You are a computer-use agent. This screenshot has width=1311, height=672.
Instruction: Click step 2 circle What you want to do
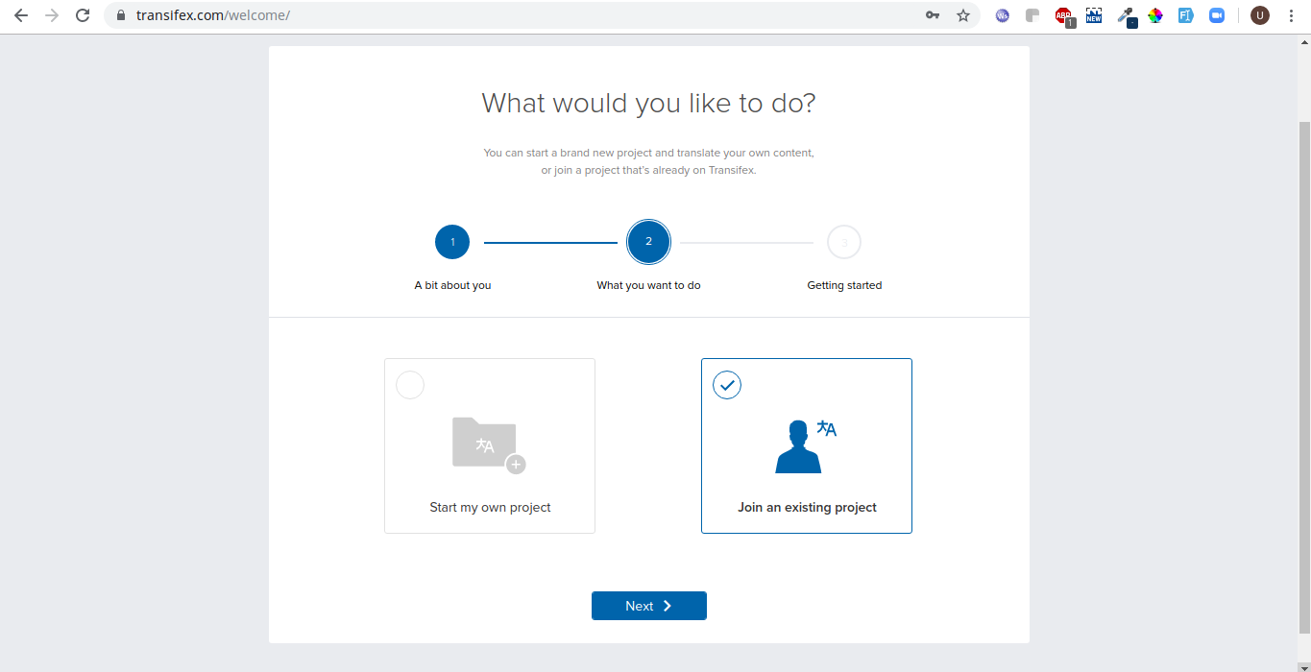(648, 242)
